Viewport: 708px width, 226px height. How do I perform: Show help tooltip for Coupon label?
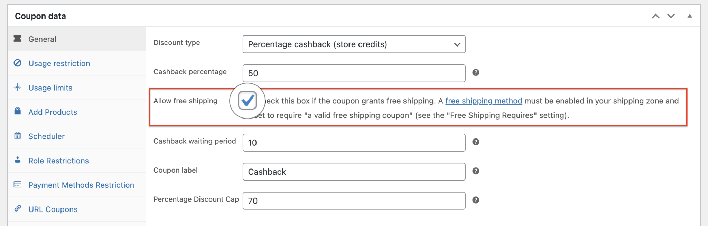click(476, 171)
